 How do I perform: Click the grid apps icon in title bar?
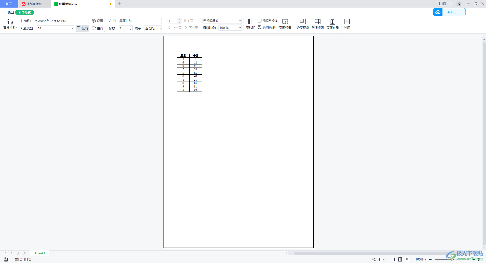pos(451,4)
